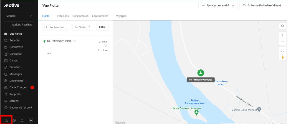Screen dimensions: 289x124
Task: Toggle fullscreen map view icon
Action: pyautogui.click(x=282, y=50)
